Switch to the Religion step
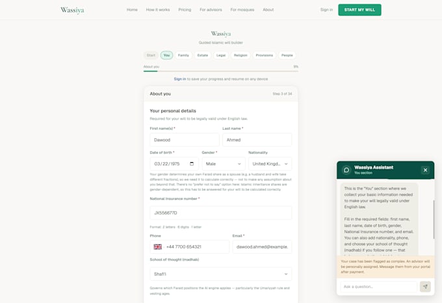The image size is (442, 303). (240, 55)
